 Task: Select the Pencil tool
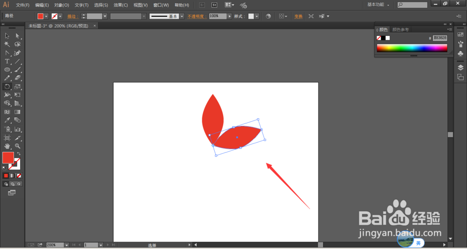click(7, 78)
